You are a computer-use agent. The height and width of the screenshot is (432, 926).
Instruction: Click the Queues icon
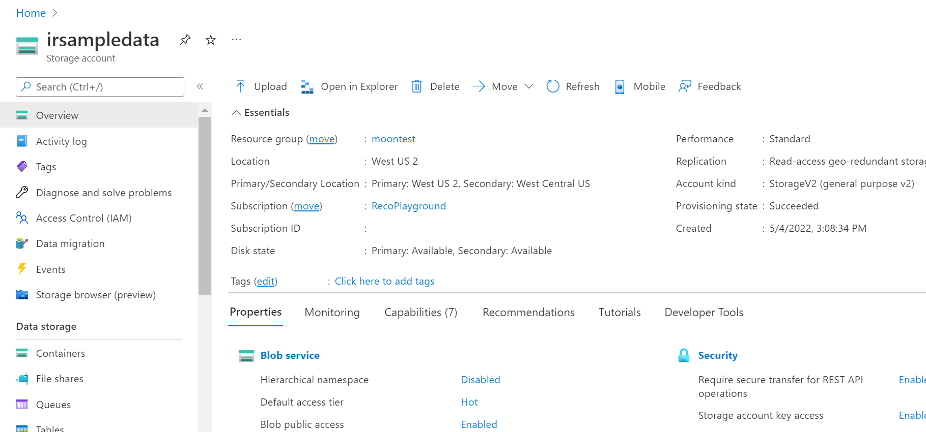(x=22, y=404)
